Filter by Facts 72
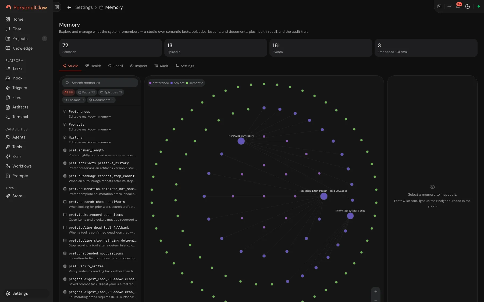This screenshot has width=484, height=302. tap(86, 92)
